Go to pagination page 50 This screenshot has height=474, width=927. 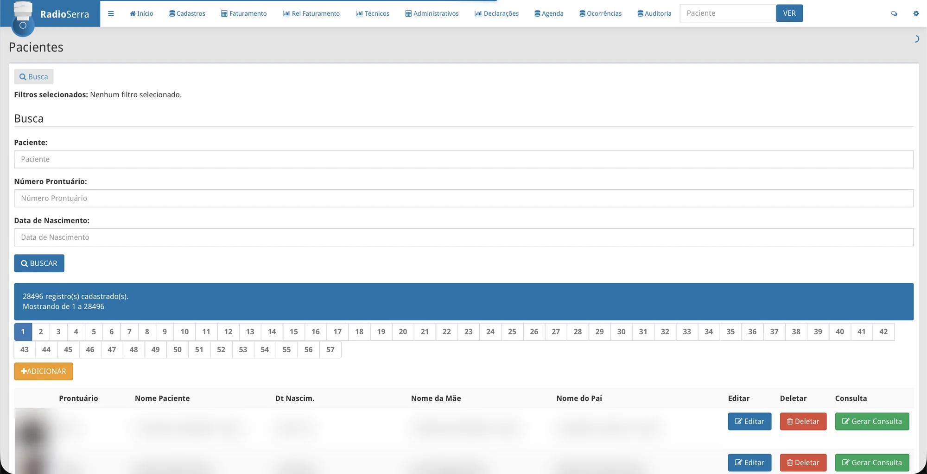178,349
